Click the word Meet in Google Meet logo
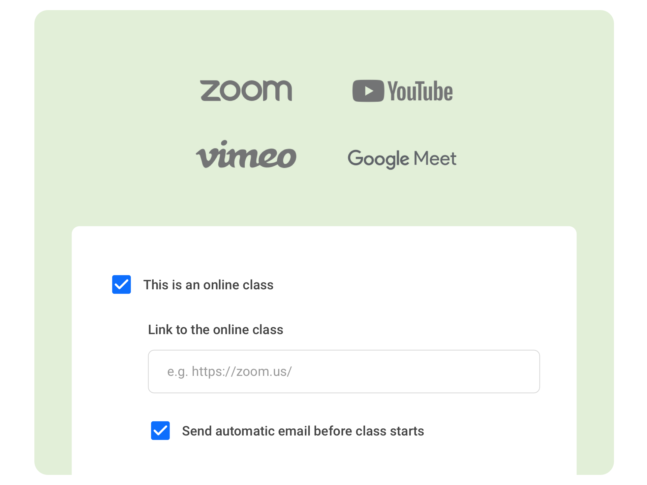The width and height of the screenshot is (647, 485). pos(435,158)
